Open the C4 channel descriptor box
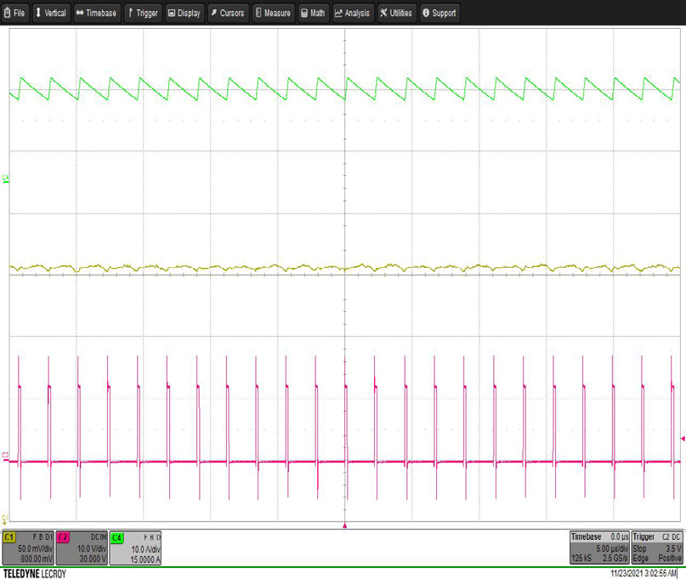 (135, 548)
